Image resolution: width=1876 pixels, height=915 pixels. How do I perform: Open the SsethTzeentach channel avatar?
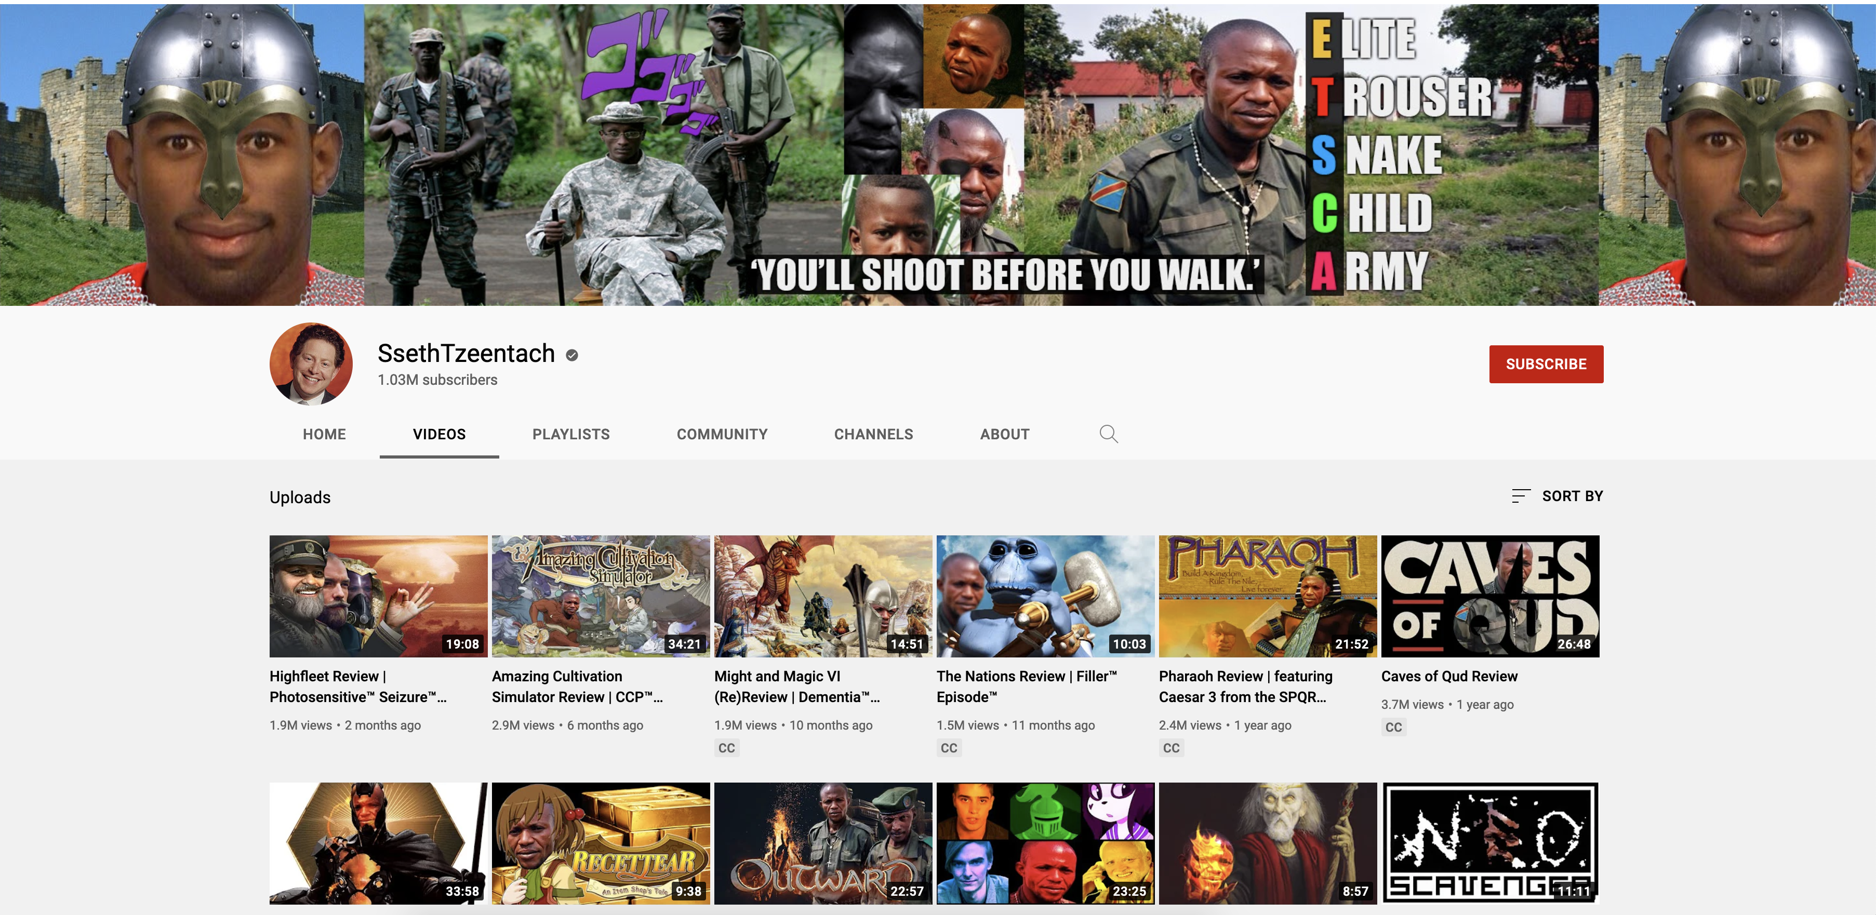(x=311, y=364)
